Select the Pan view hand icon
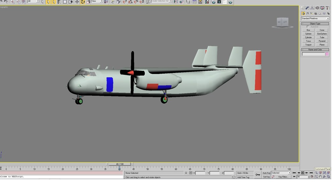 [x=320, y=177]
